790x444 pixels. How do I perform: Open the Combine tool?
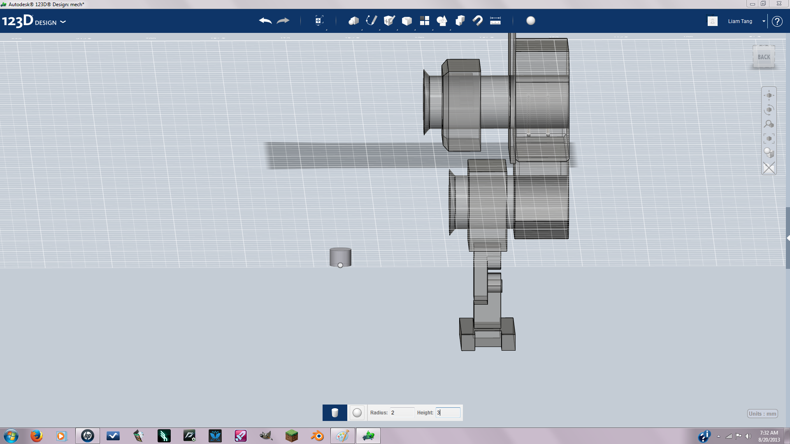pyautogui.click(x=460, y=21)
